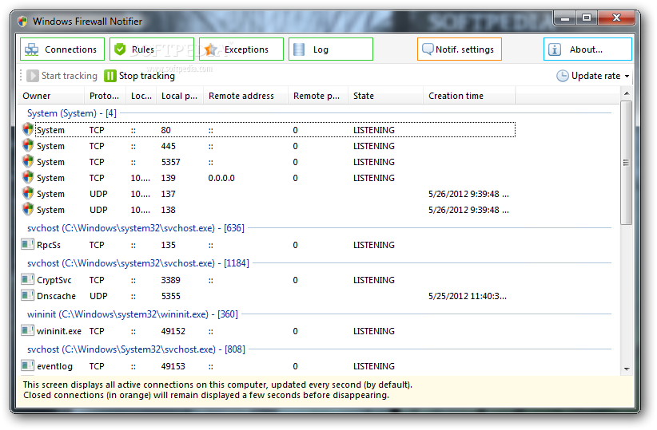Click the green pause icon for Stop tracking
Screen dimensions: 657x430
pyautogui.click(x=109, y=76)
